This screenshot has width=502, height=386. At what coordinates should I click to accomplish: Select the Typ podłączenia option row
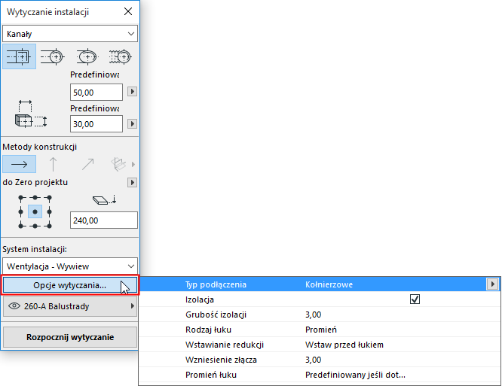(x=320, y=284)
